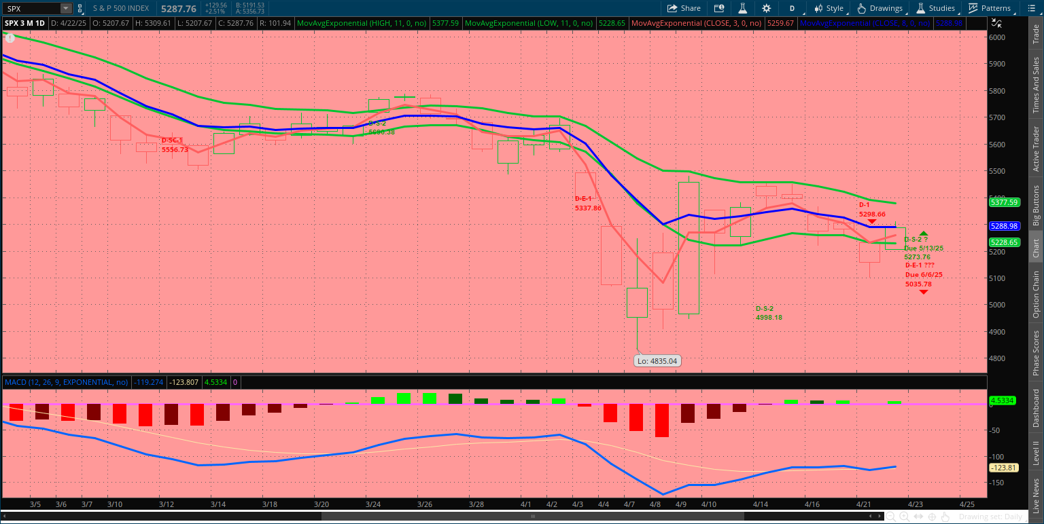
Task: Open the Edit studies flask icon
Action: 743,8
